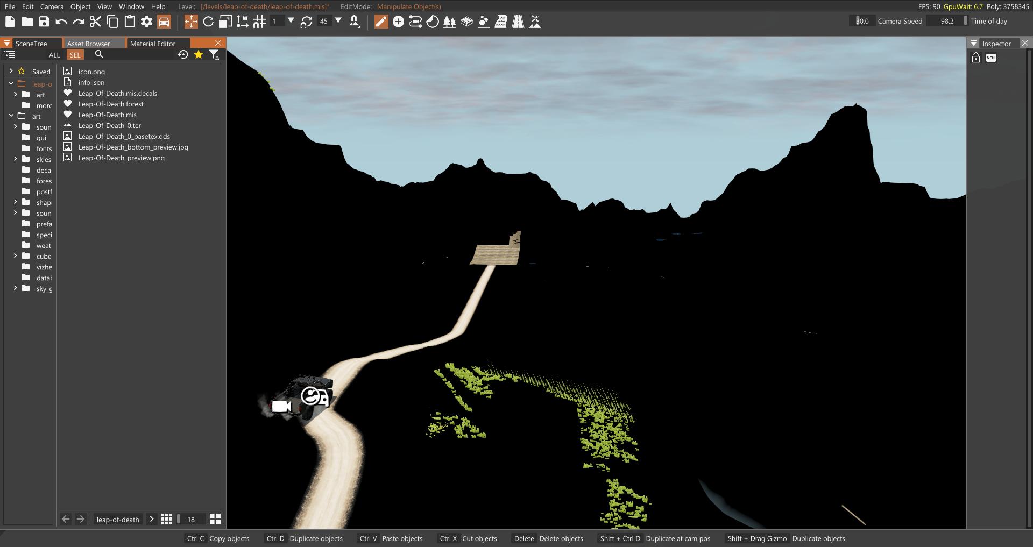Select the Leap-Of-Death_0.ter terrain file
The image size is (1033, 547).
pyautogui.click(x=110, y=125)
